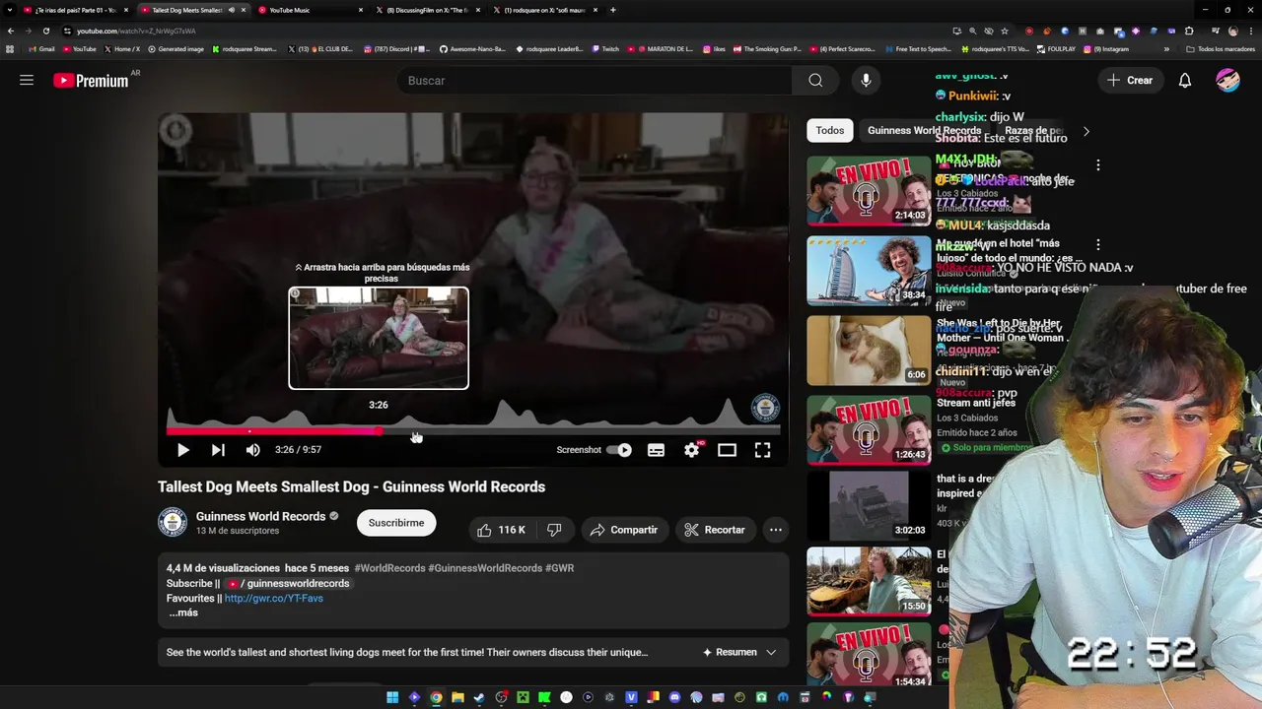Open more actions ellipsis below video
This screenshot has width=1262, height=709.
coord(776,530)
